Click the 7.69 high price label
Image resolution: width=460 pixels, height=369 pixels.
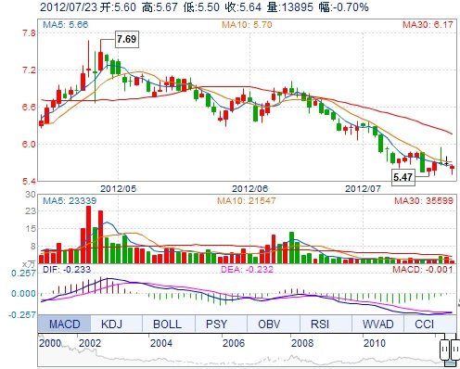(127, 39)
